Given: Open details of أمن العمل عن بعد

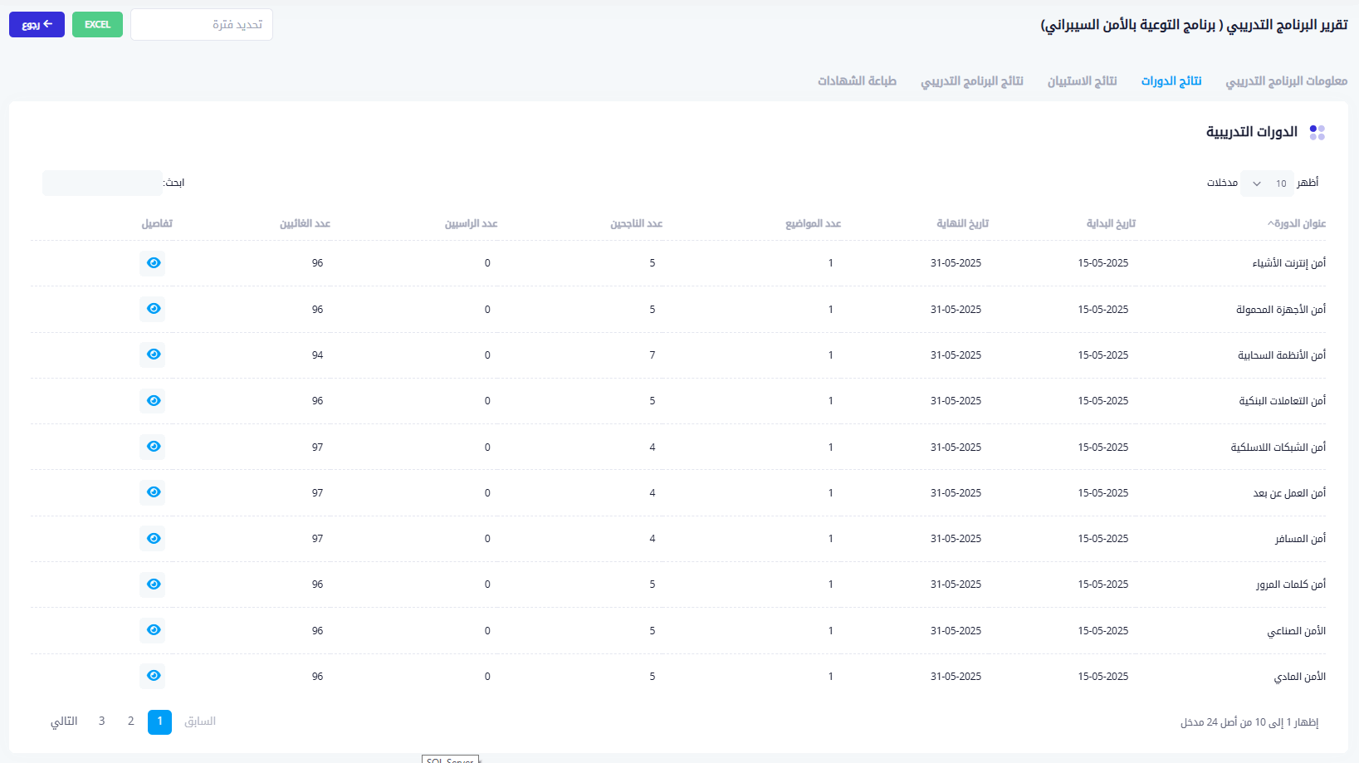Looking at the screenshot, I should [153, 492].
